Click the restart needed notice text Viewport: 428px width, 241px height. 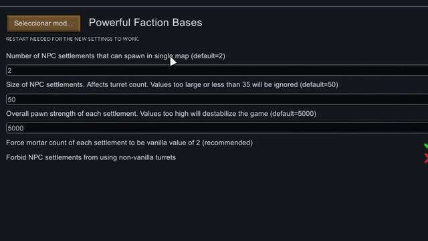coord(73,39)
